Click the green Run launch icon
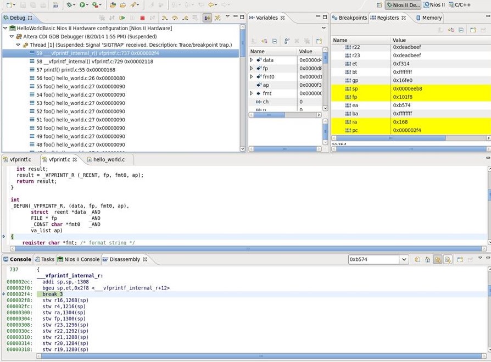This screenshot has height=362, width=491. click(82, 5)
